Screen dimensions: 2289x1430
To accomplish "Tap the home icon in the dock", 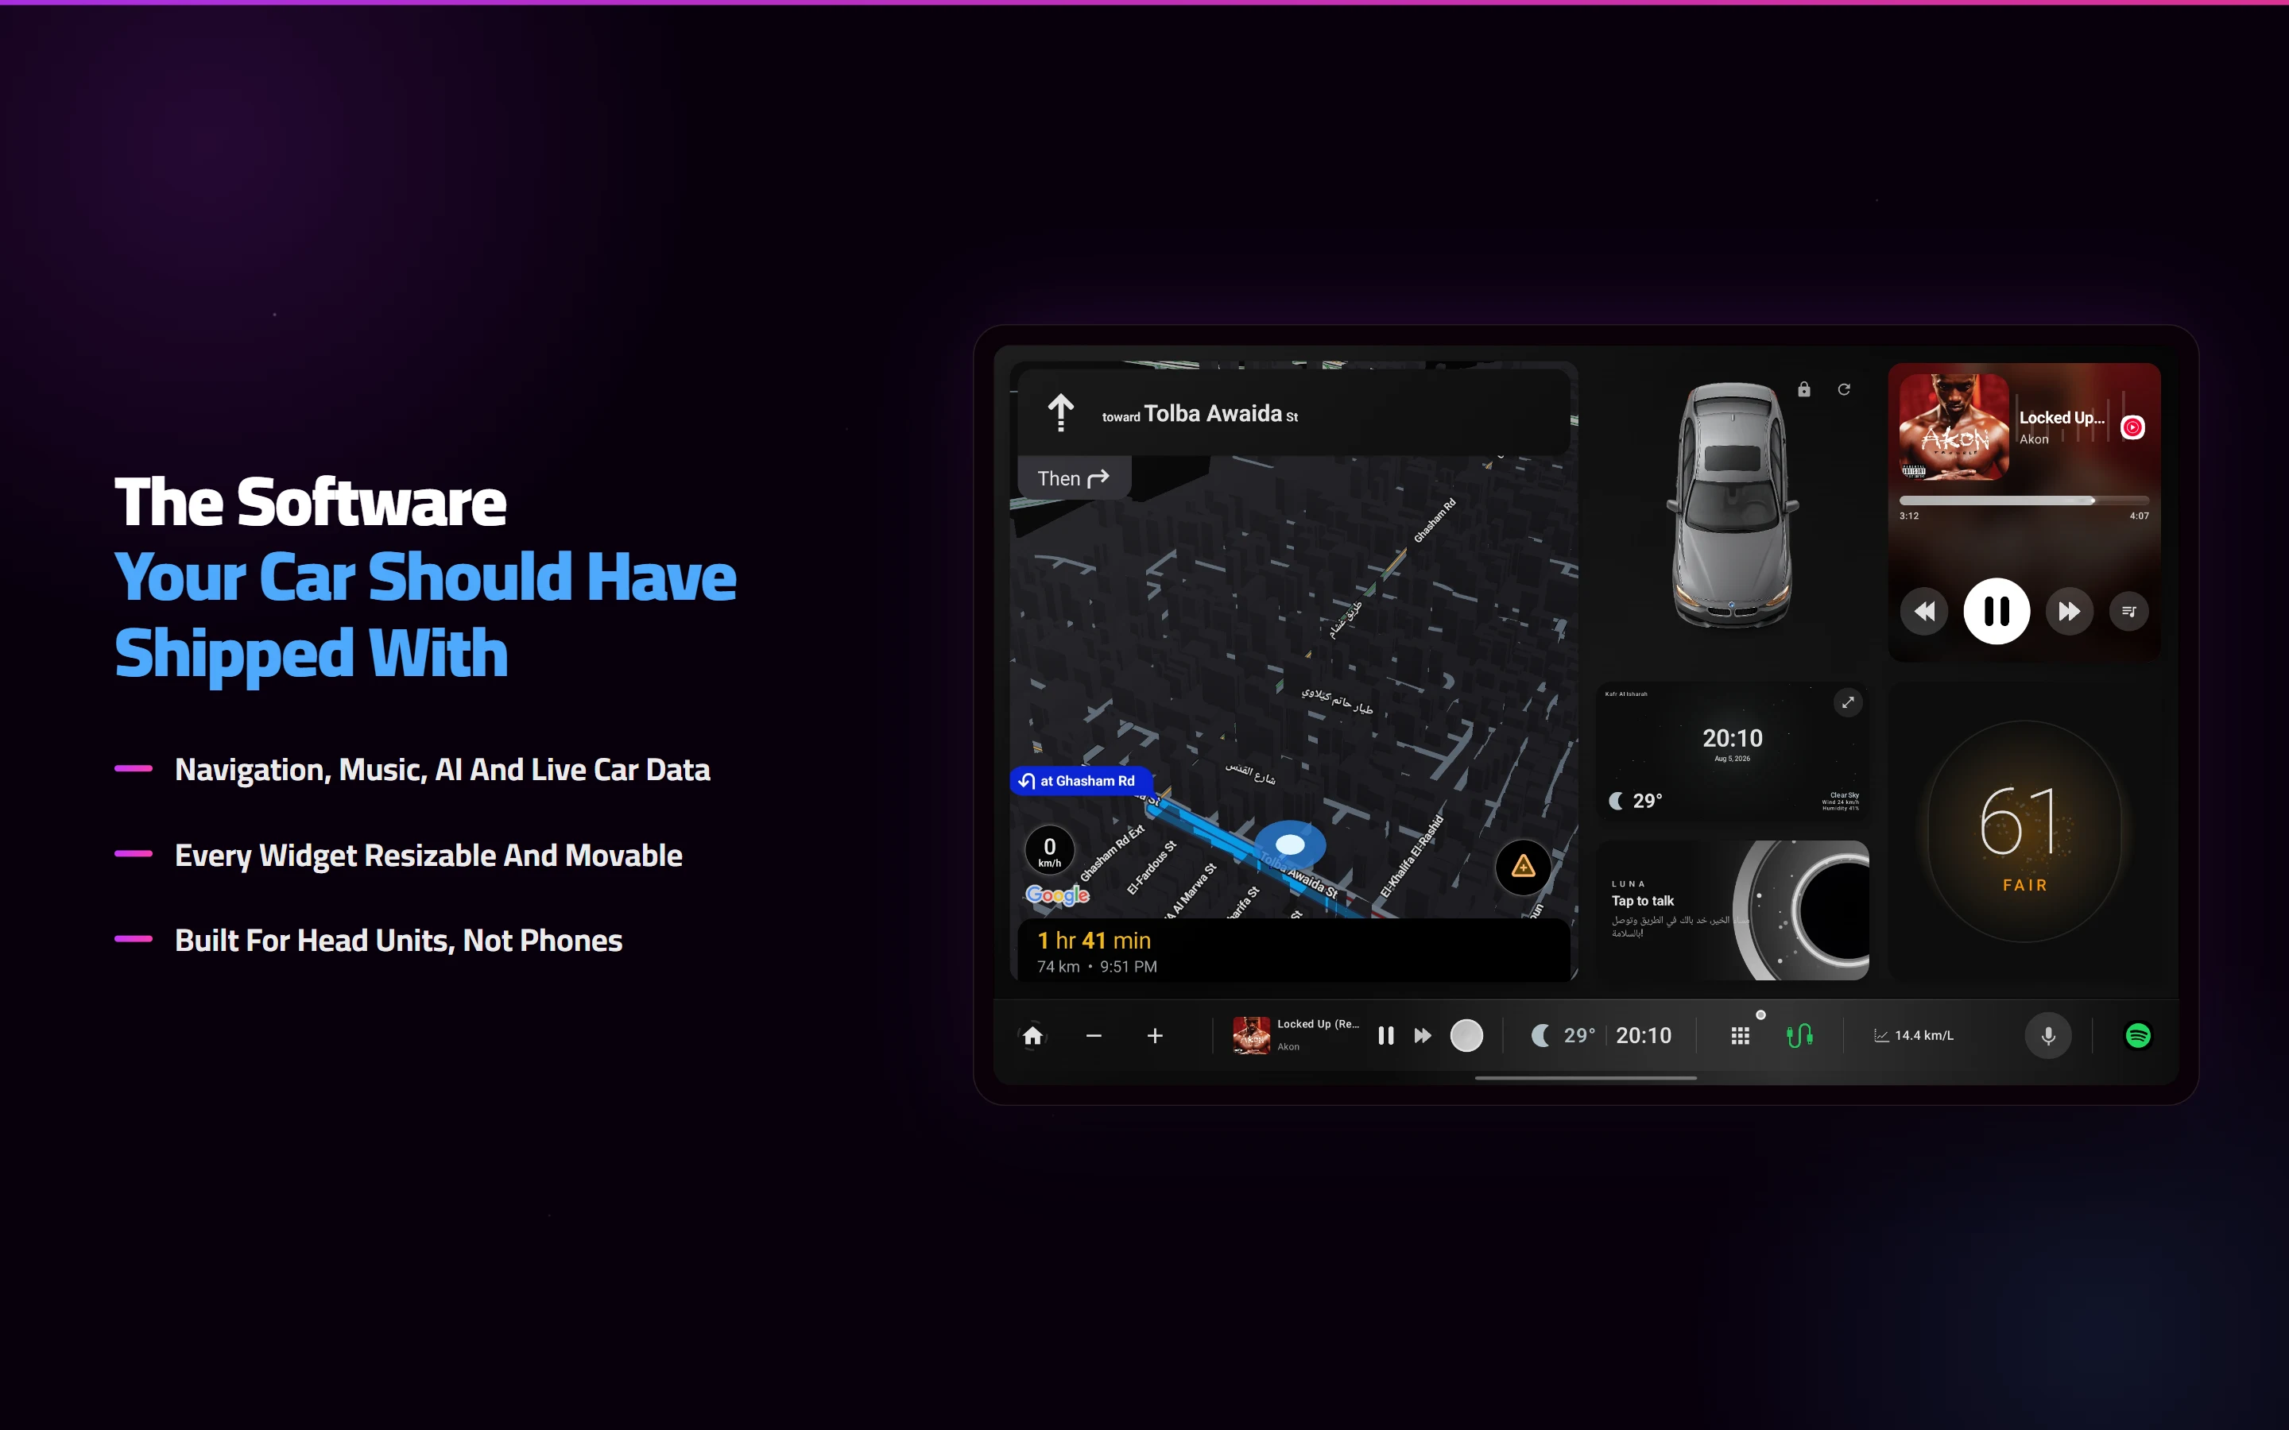I will click(x=1033, y=1036).
